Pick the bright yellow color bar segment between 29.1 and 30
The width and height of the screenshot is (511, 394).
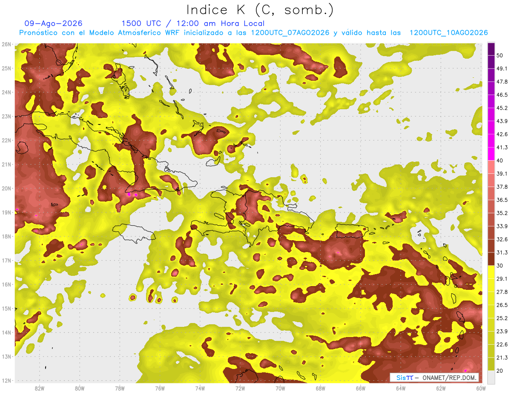pyautogui.click(x=491, y=272)
